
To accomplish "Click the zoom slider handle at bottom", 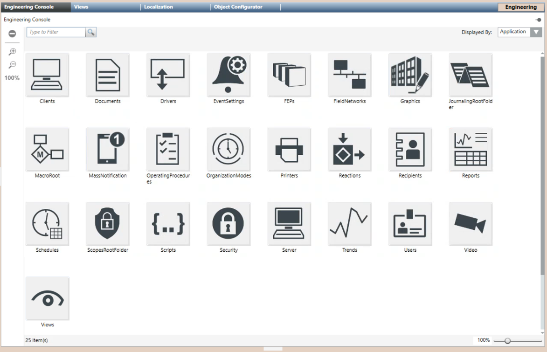I will [x=507, y=341].
